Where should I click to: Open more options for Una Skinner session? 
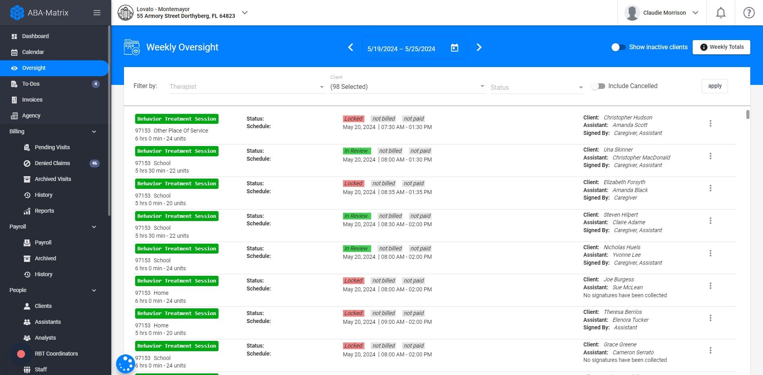(711, 156)
